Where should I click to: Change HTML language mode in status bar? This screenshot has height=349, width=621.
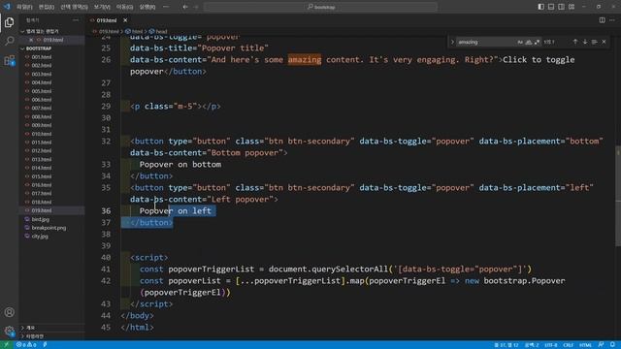[586, 345]
